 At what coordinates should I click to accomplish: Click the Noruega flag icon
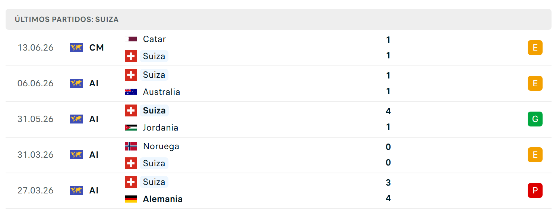click(131, 146)
